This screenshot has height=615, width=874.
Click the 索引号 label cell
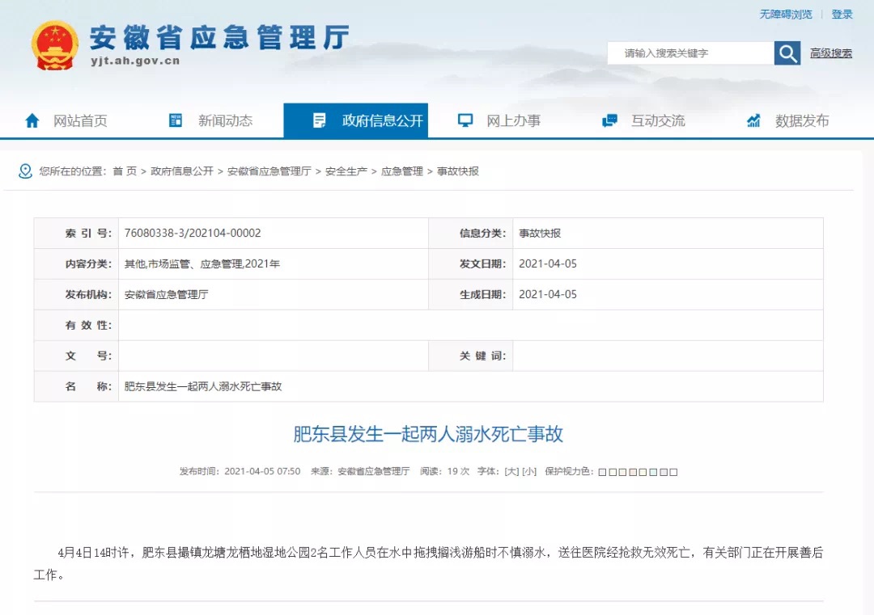point(76,234)
